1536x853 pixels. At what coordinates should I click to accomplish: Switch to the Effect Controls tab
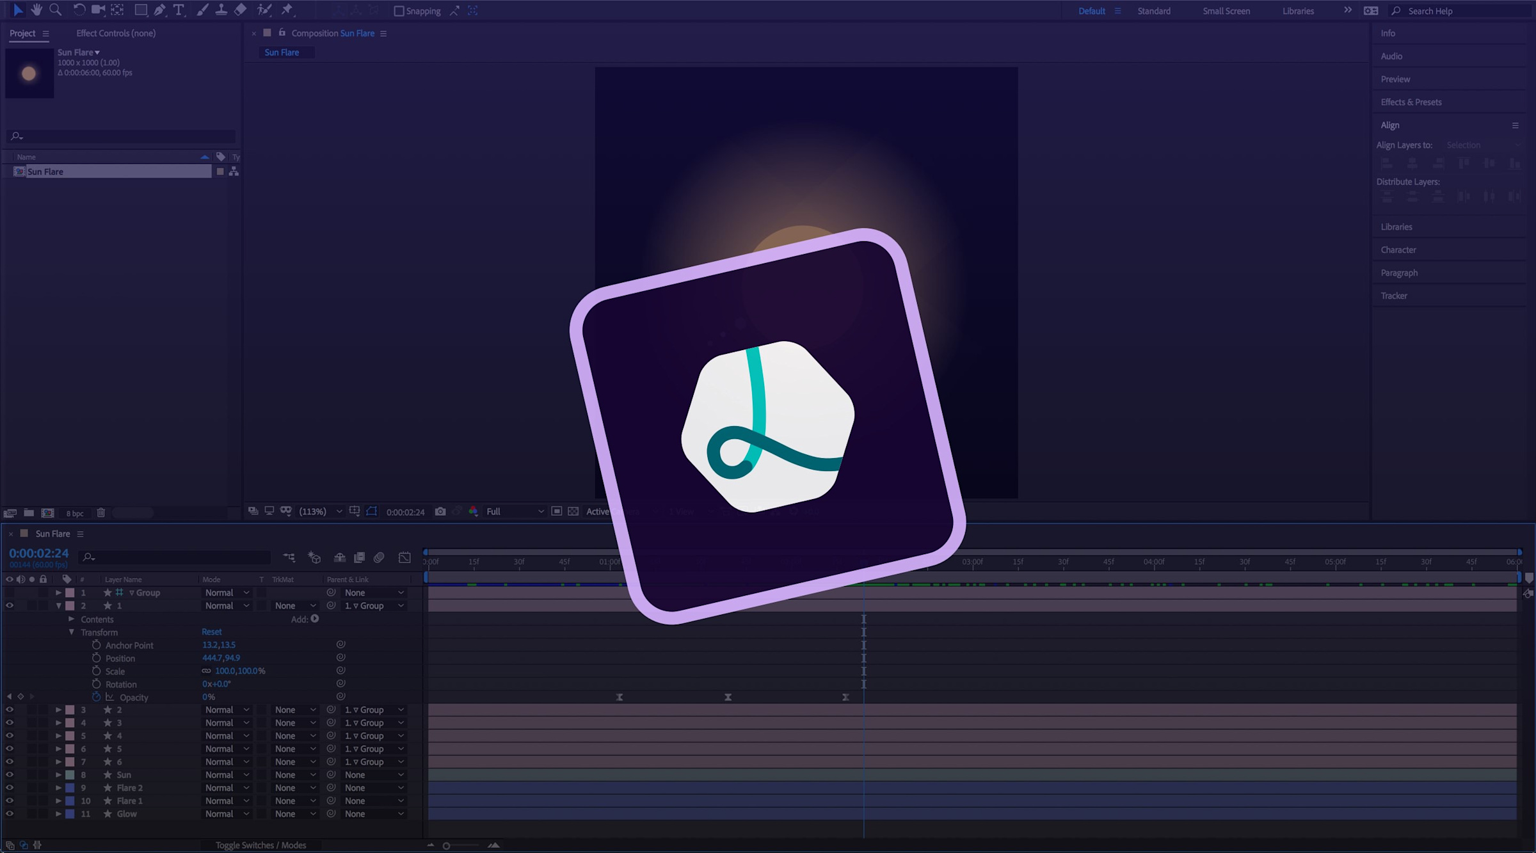115,33
